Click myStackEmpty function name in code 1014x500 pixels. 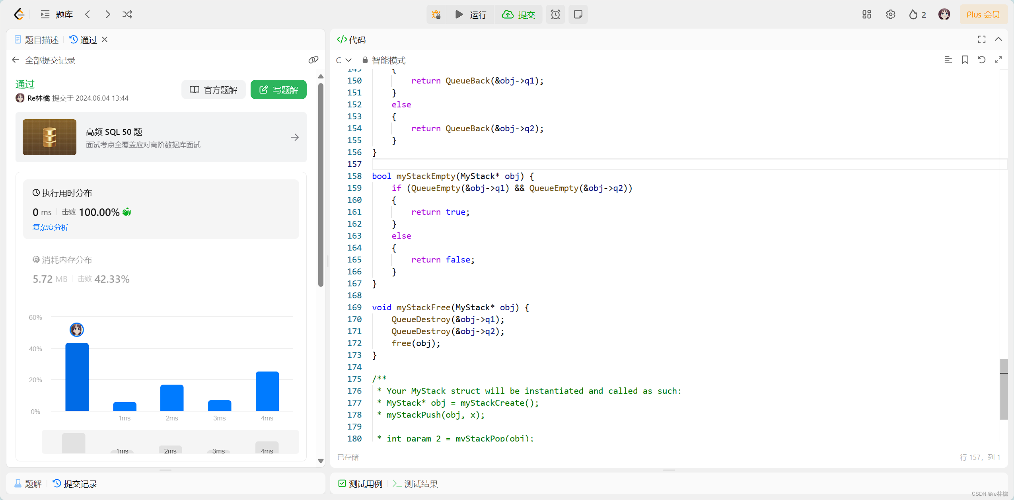pos(426,176)
